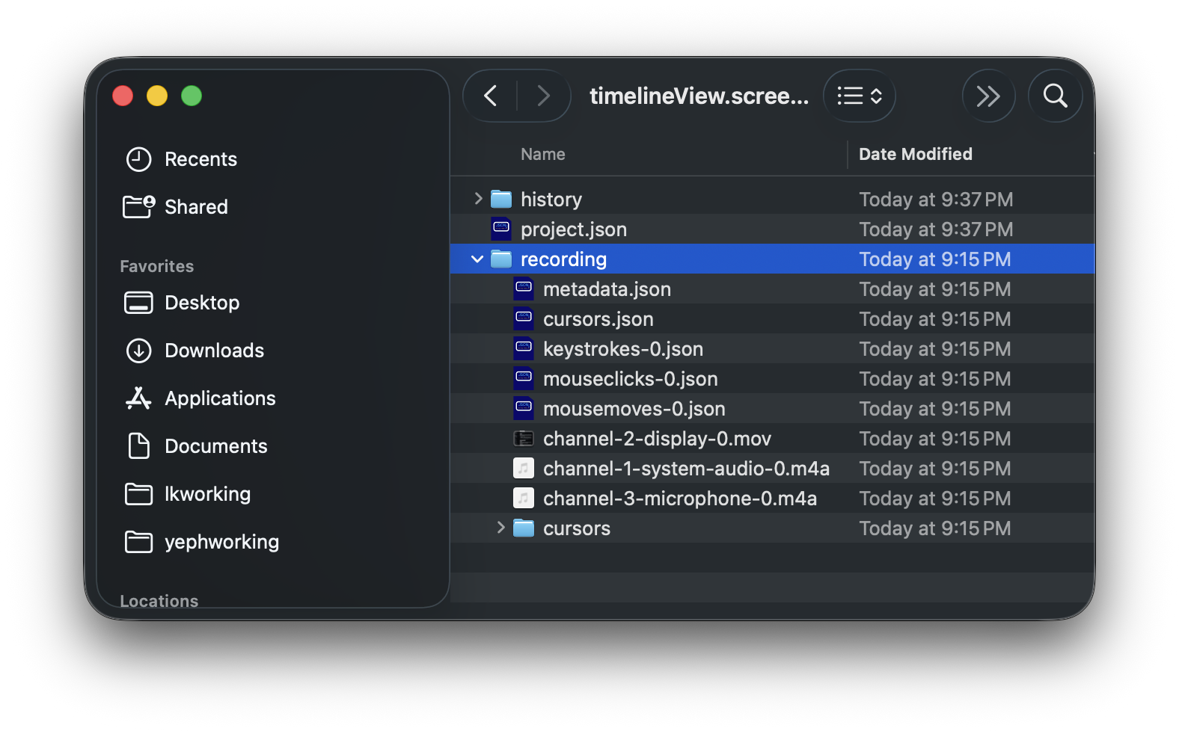Sort by the Date Modified column header

(916, 154)
